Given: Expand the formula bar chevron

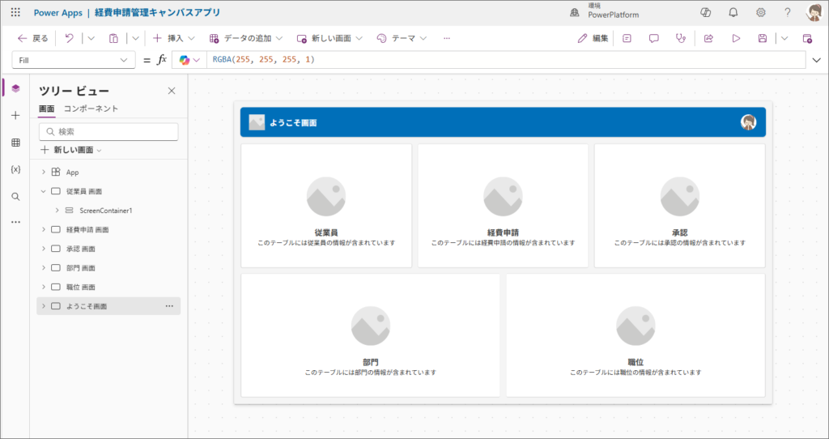Looking at the screenshot, I should [x=816, y=60].
